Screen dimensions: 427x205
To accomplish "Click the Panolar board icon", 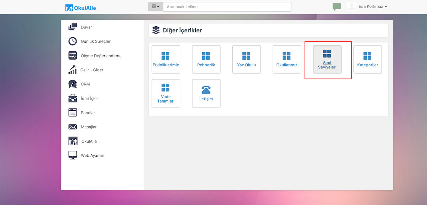I will coord(73,112).
